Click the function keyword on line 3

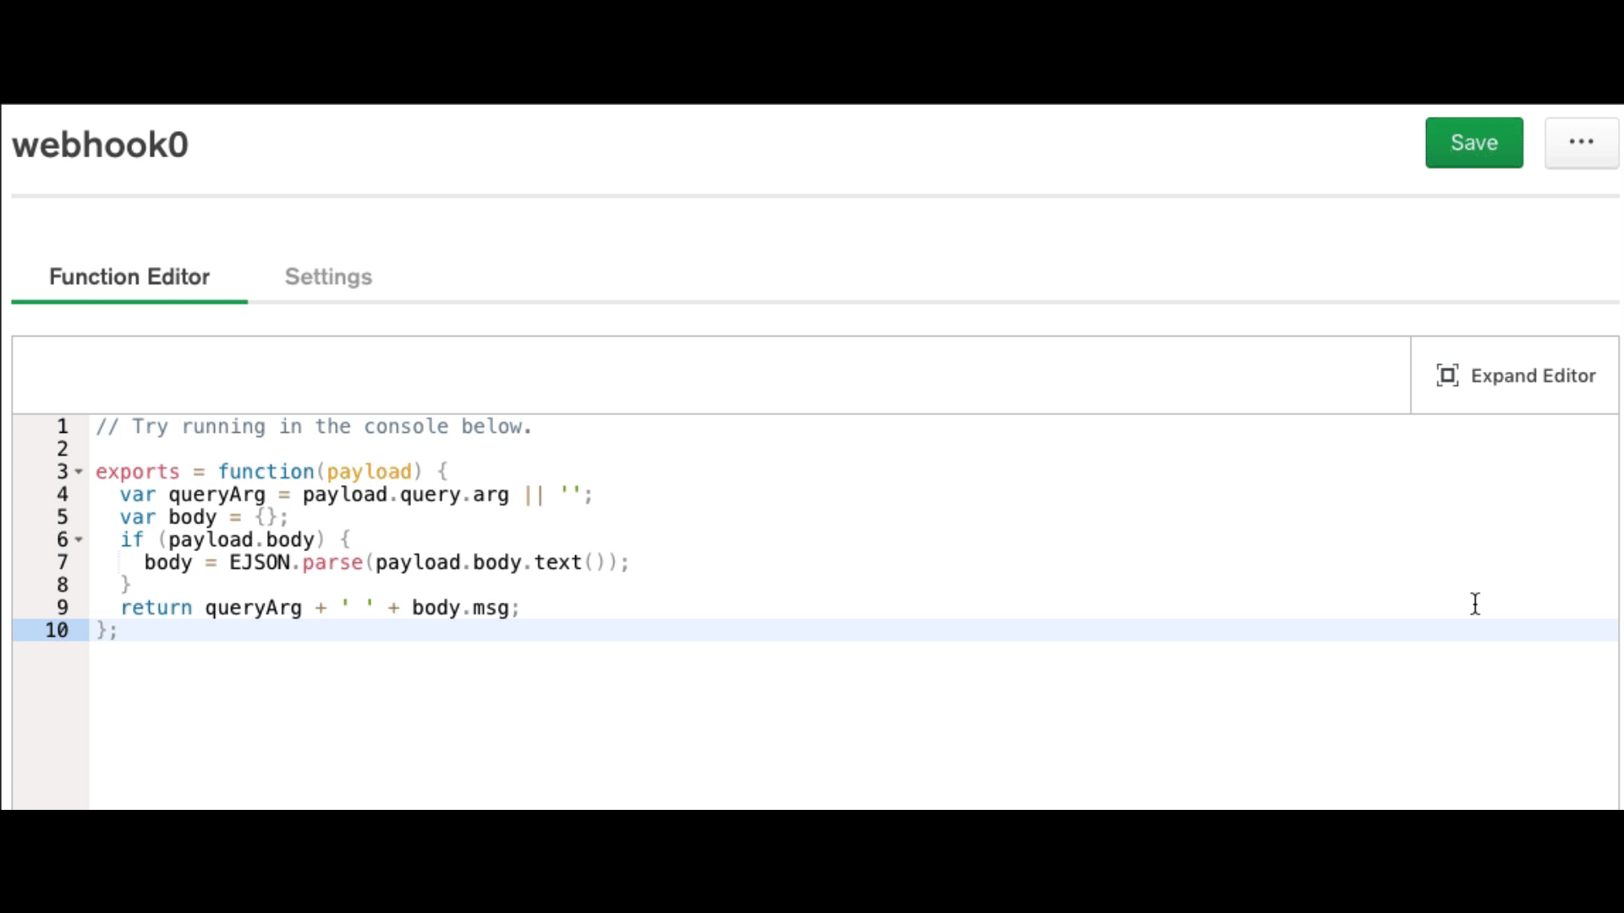click(x=266, y=472)
